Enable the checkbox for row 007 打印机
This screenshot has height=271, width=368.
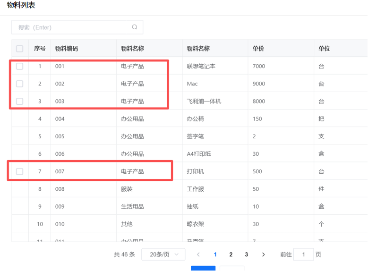pyautogui.click(x=19, y=171)
